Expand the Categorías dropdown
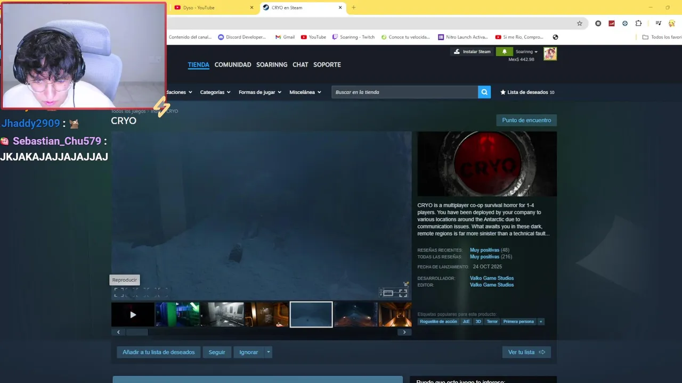This screenshot has width=682, height=383. pyautogui.click(x=215, y=92)
